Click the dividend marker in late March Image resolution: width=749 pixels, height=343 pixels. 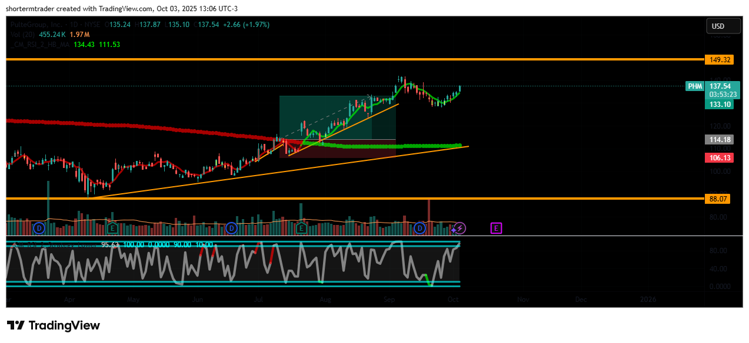[39, 227]
